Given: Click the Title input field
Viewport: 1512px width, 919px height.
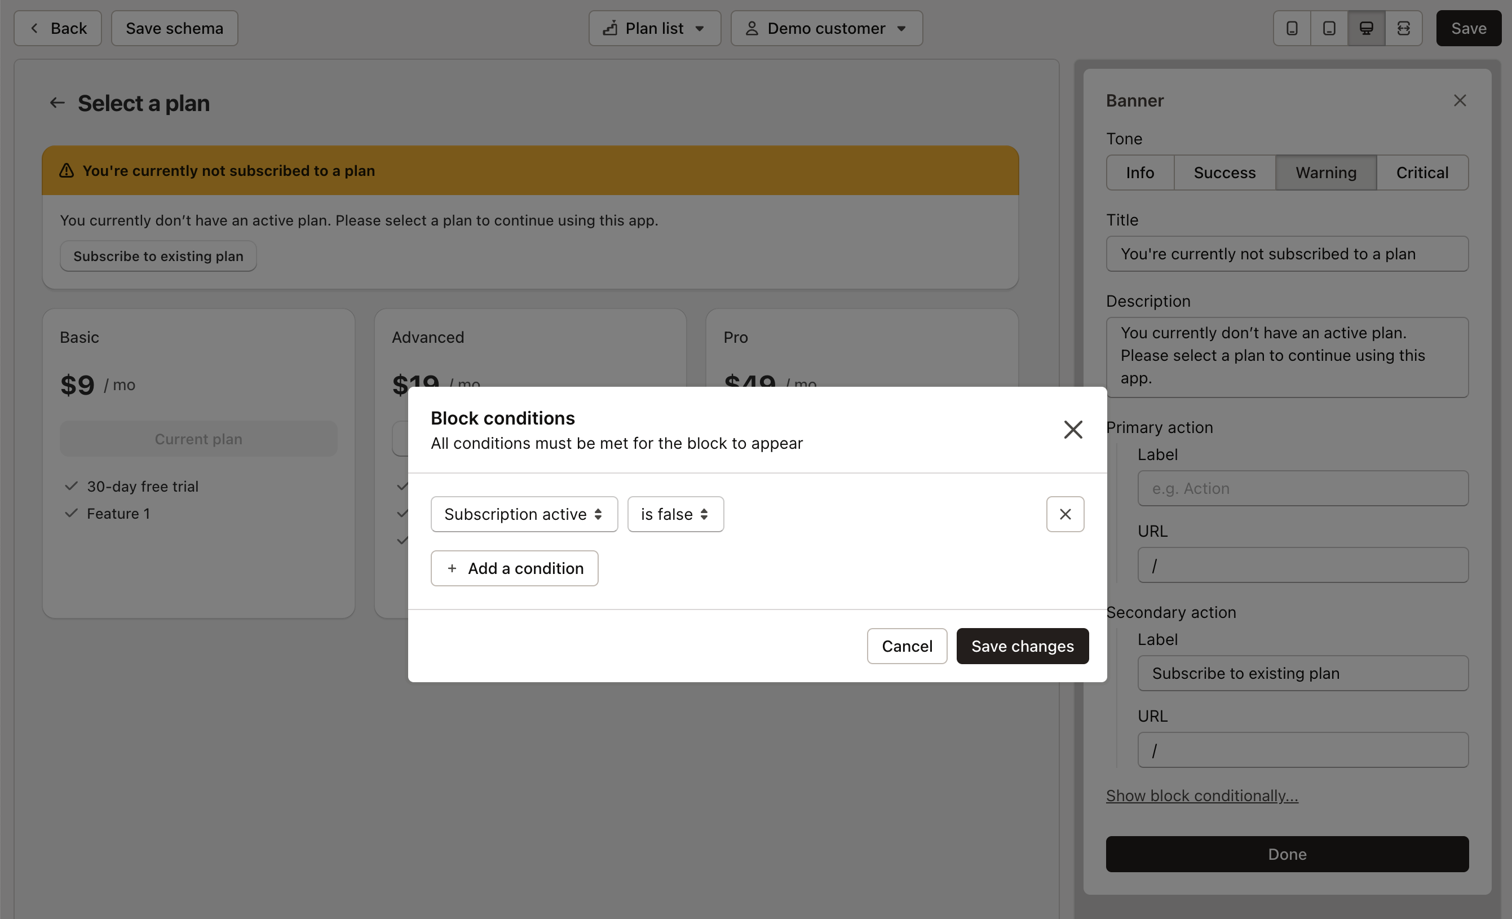Looking at the screenshot, I should coord(1286,253).
